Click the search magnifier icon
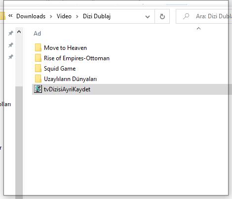This screenshot has width=232, height=199. (x=186, y=16)
